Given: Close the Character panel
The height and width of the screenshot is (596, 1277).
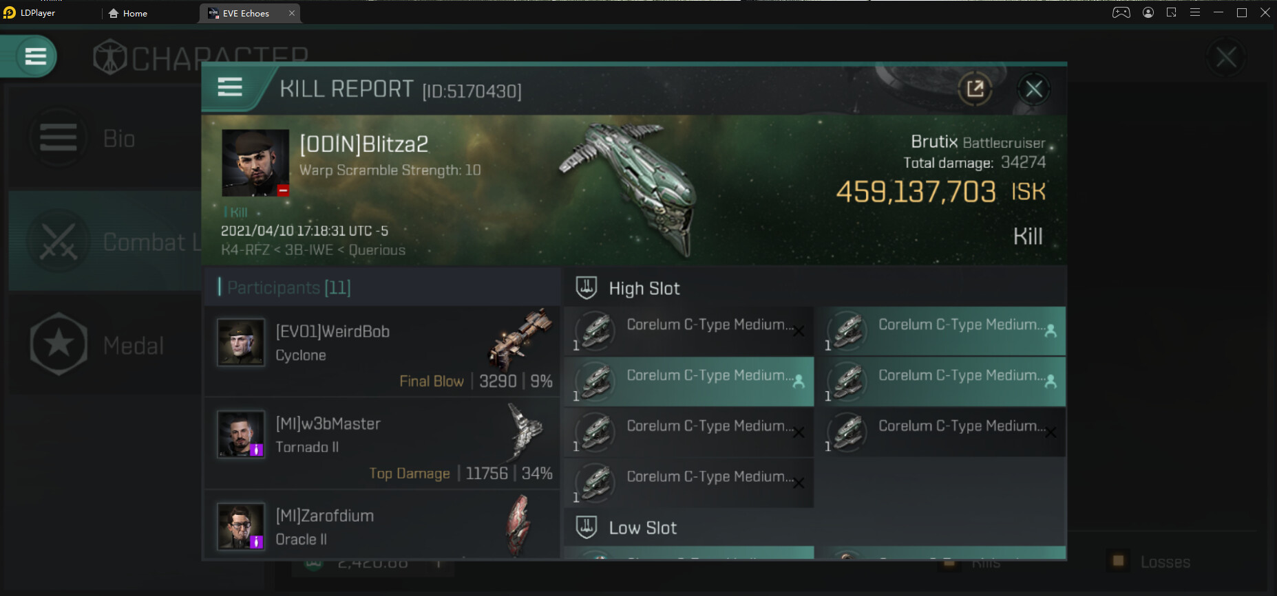Looking at the screenshot, I should coord(1225,57).
